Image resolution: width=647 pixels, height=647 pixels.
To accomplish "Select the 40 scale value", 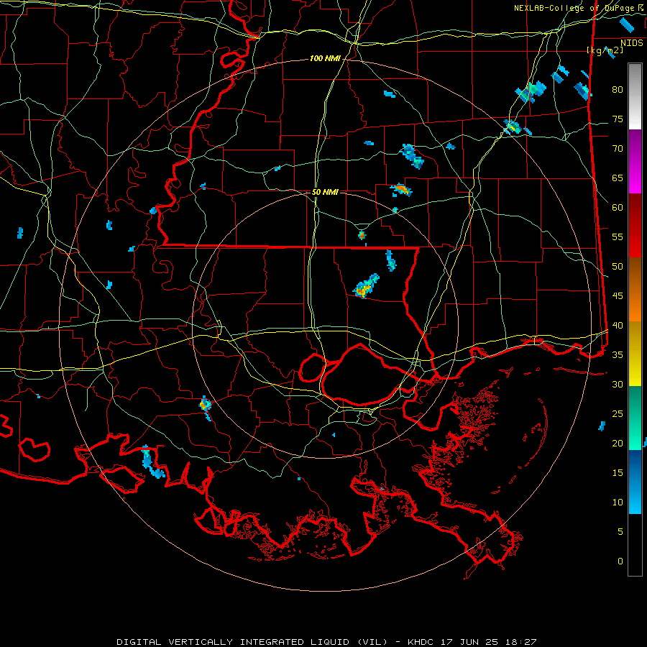I will click(x=618, y=326).
